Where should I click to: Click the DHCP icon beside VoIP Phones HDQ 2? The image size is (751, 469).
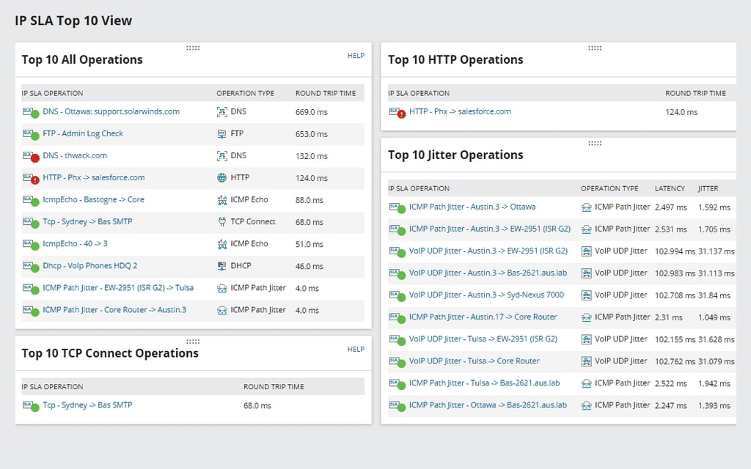click(x=221, y=266)
